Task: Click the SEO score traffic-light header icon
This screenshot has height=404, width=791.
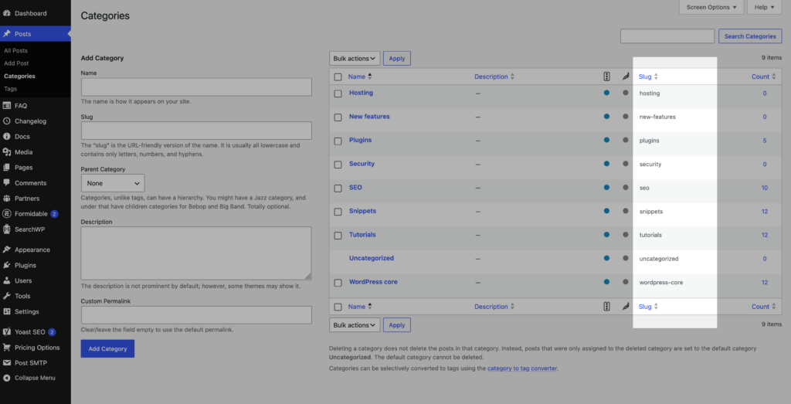Action: click(606, 76)
